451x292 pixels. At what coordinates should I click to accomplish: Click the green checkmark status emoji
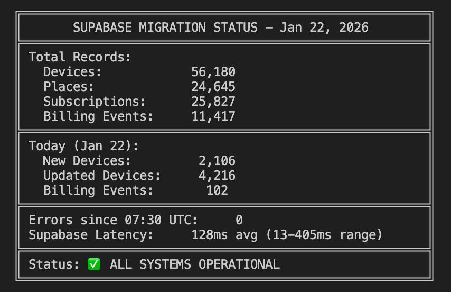coord(94,264)
